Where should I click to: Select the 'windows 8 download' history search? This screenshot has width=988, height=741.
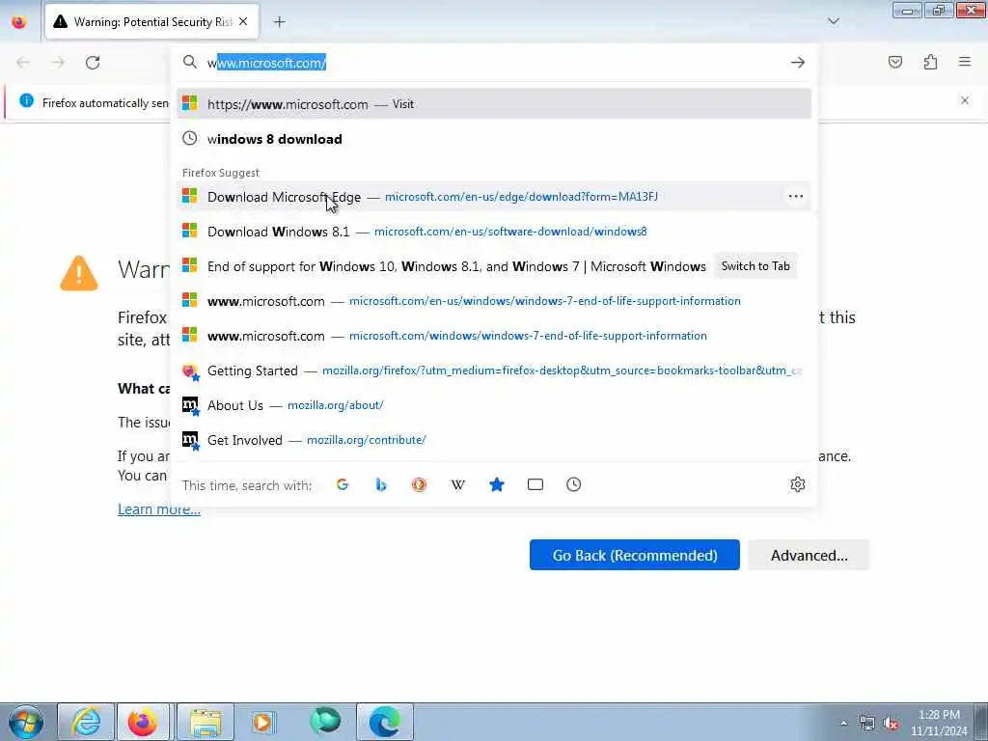(x=494, y=139)
